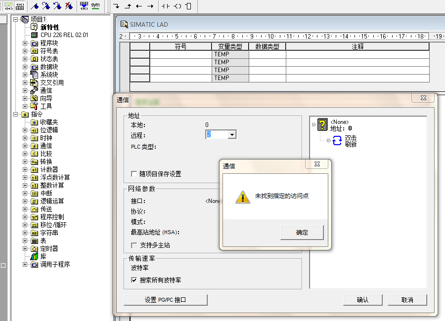The width and height of the screenshot is (445, 321).
Task: Expand the 数据块 tree node
Action: pos(25,67)
